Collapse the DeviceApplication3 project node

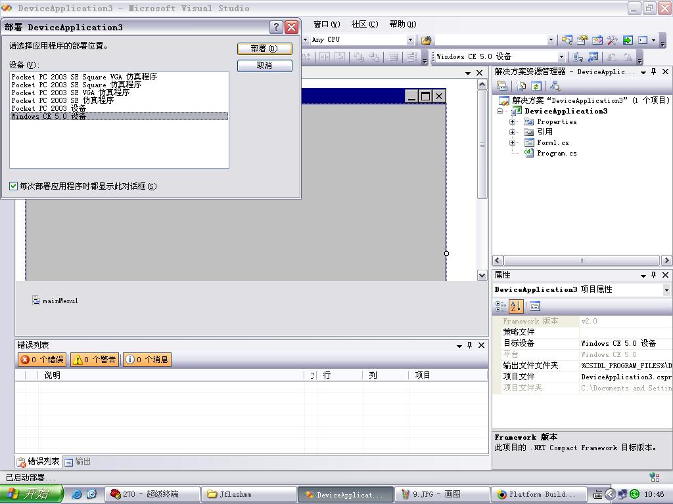point(499,111)
